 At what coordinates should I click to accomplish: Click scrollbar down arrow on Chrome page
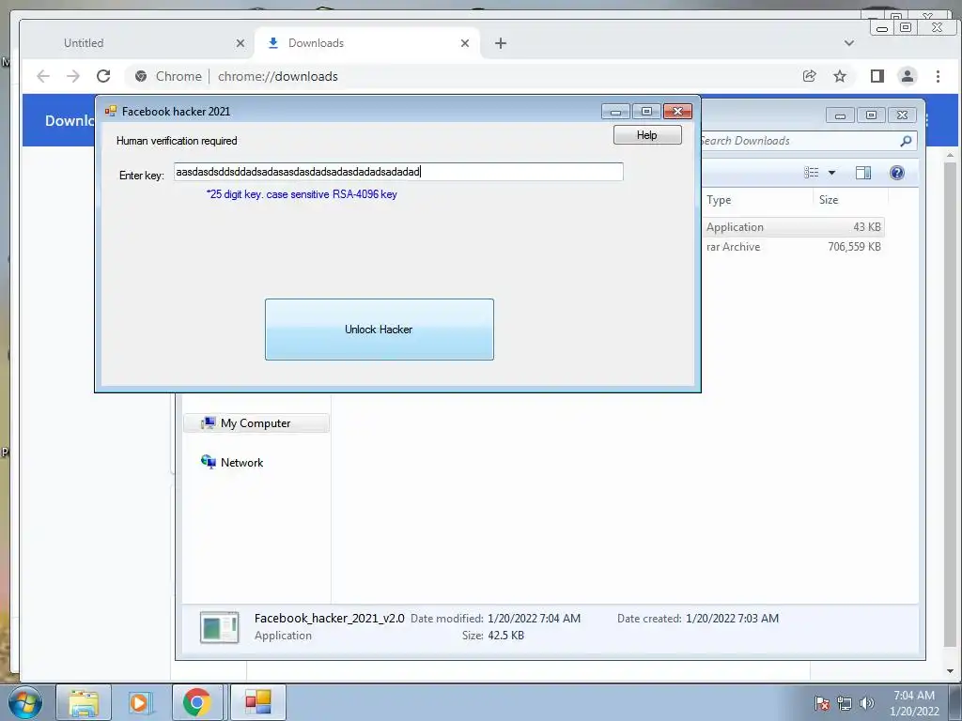tap(951, 671)
